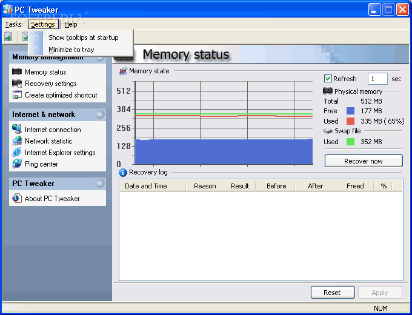Screen dimensions: 412x315
Task: Close the PC Tweaker window
Action: click(x=402, y=10)
